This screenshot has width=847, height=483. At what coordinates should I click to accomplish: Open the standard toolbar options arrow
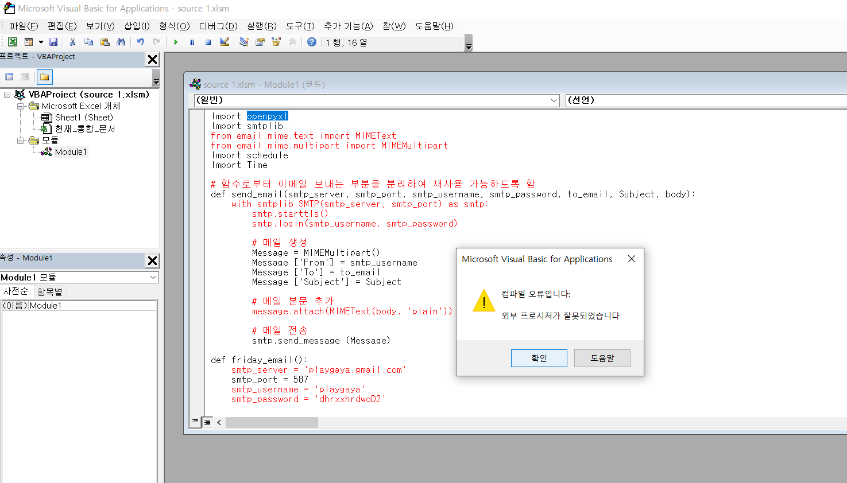point(469,43)
